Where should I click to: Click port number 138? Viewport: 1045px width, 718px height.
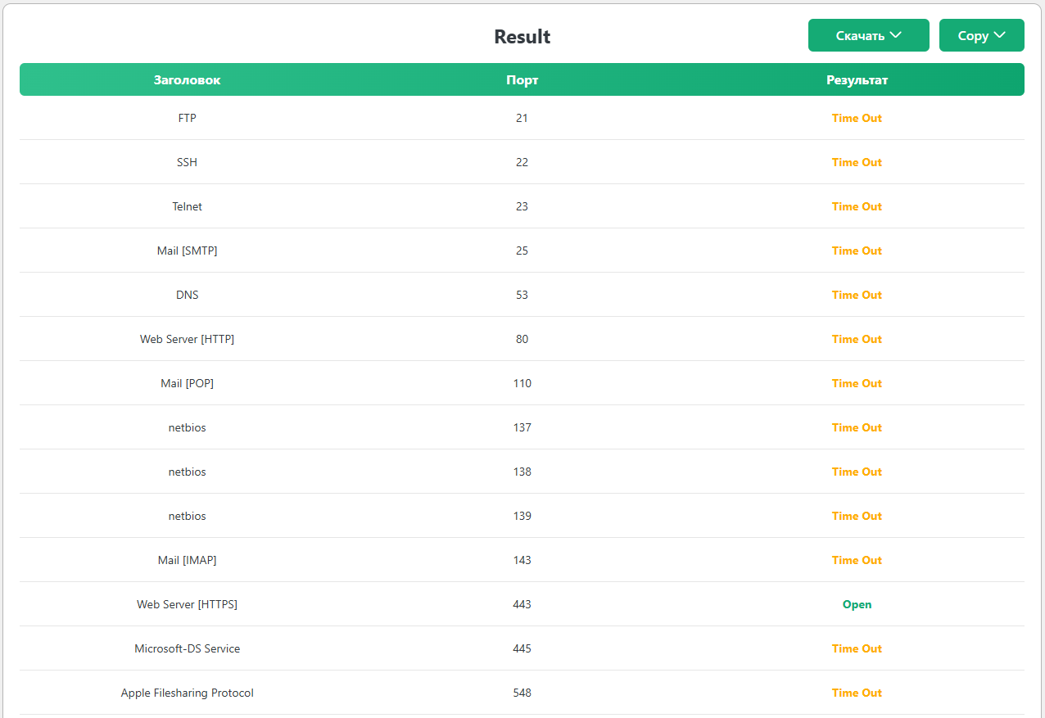pyautogui.click(x=522, y=472)
